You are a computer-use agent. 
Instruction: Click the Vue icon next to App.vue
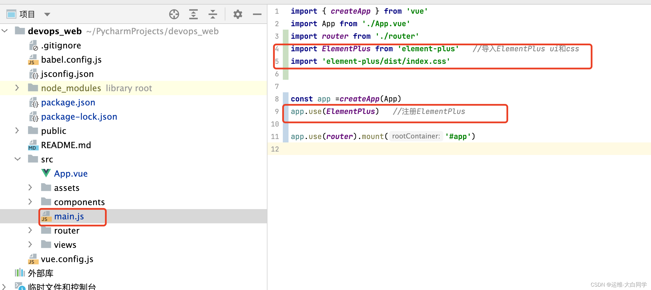coord(46,173)
